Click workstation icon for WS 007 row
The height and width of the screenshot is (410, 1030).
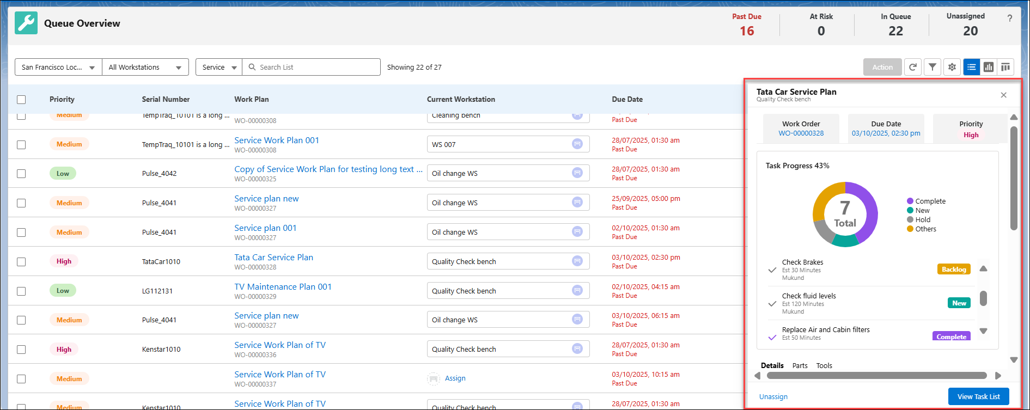point(577,144)
